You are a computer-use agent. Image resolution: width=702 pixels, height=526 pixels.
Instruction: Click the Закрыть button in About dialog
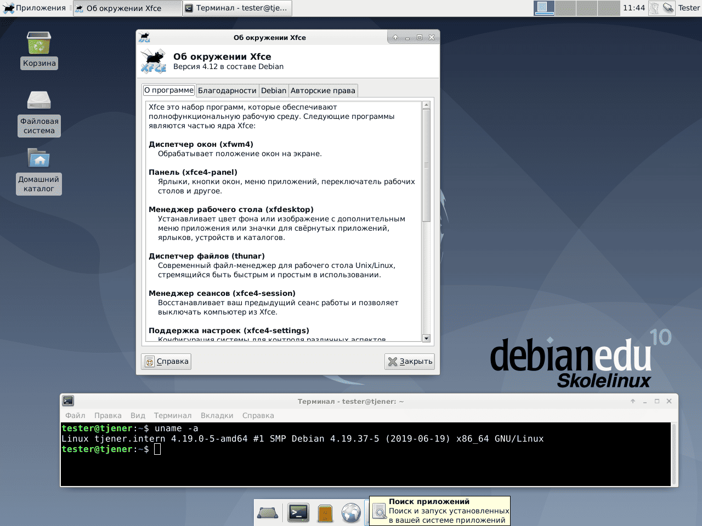click(410, 362)
